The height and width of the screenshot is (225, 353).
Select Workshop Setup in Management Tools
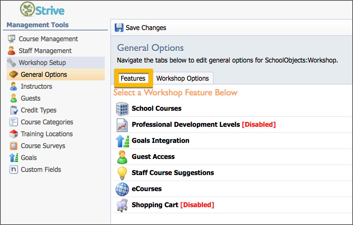(56, 63)
